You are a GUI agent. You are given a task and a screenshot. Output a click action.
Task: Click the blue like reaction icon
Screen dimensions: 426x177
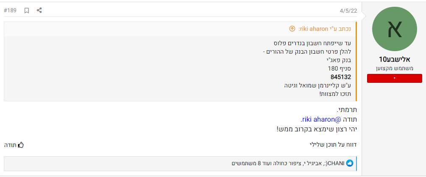(350, 163)
